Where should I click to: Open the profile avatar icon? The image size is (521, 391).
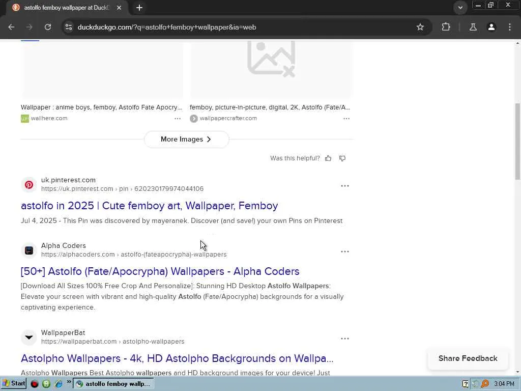point(491,27)
